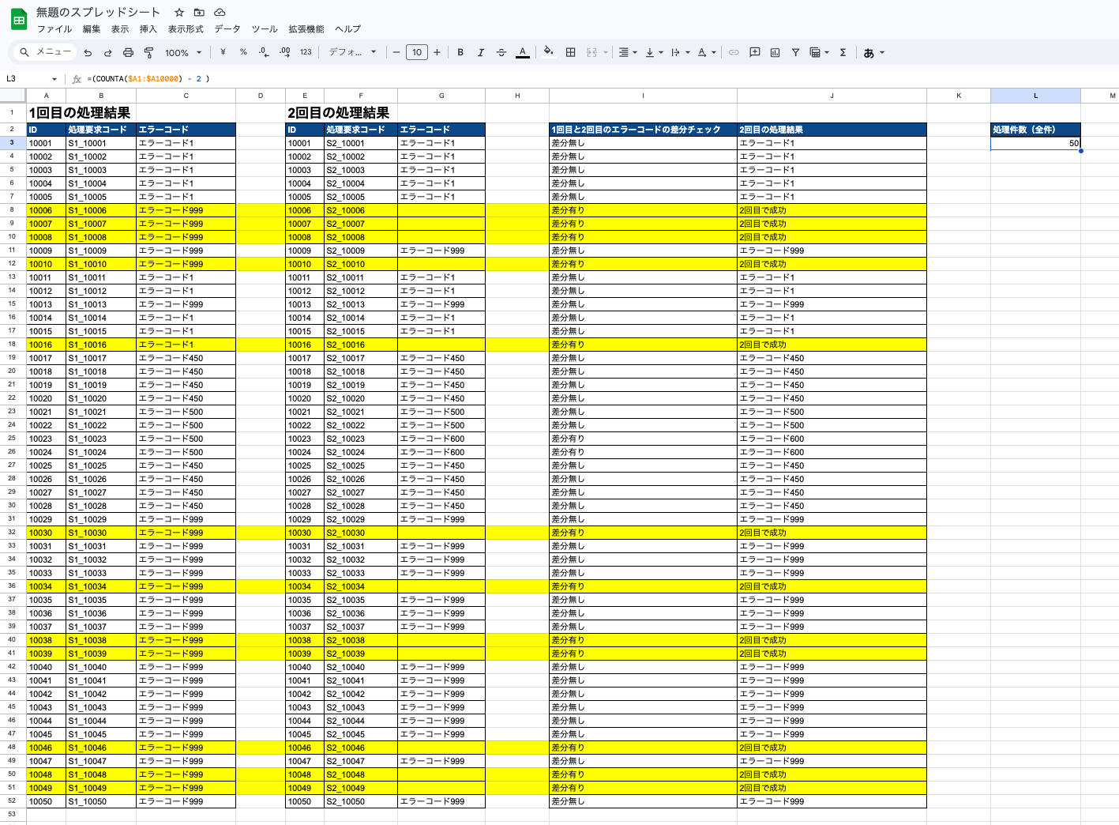Open borders menu
Image resolution: width=1119 pixels, height=825 pixels.
pos(570,52)
